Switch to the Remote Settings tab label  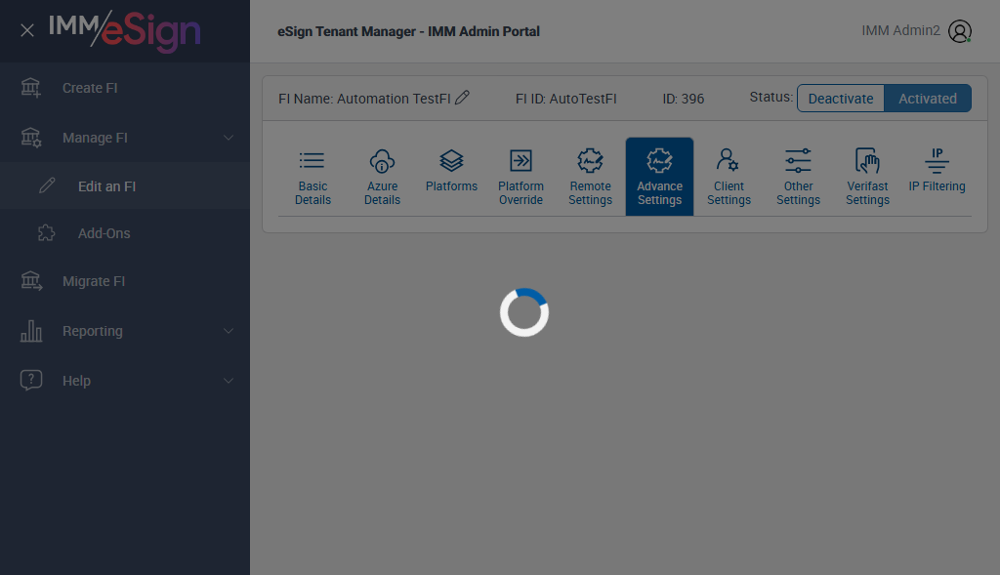591,193
